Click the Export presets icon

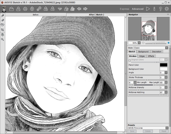click(73, 9)
